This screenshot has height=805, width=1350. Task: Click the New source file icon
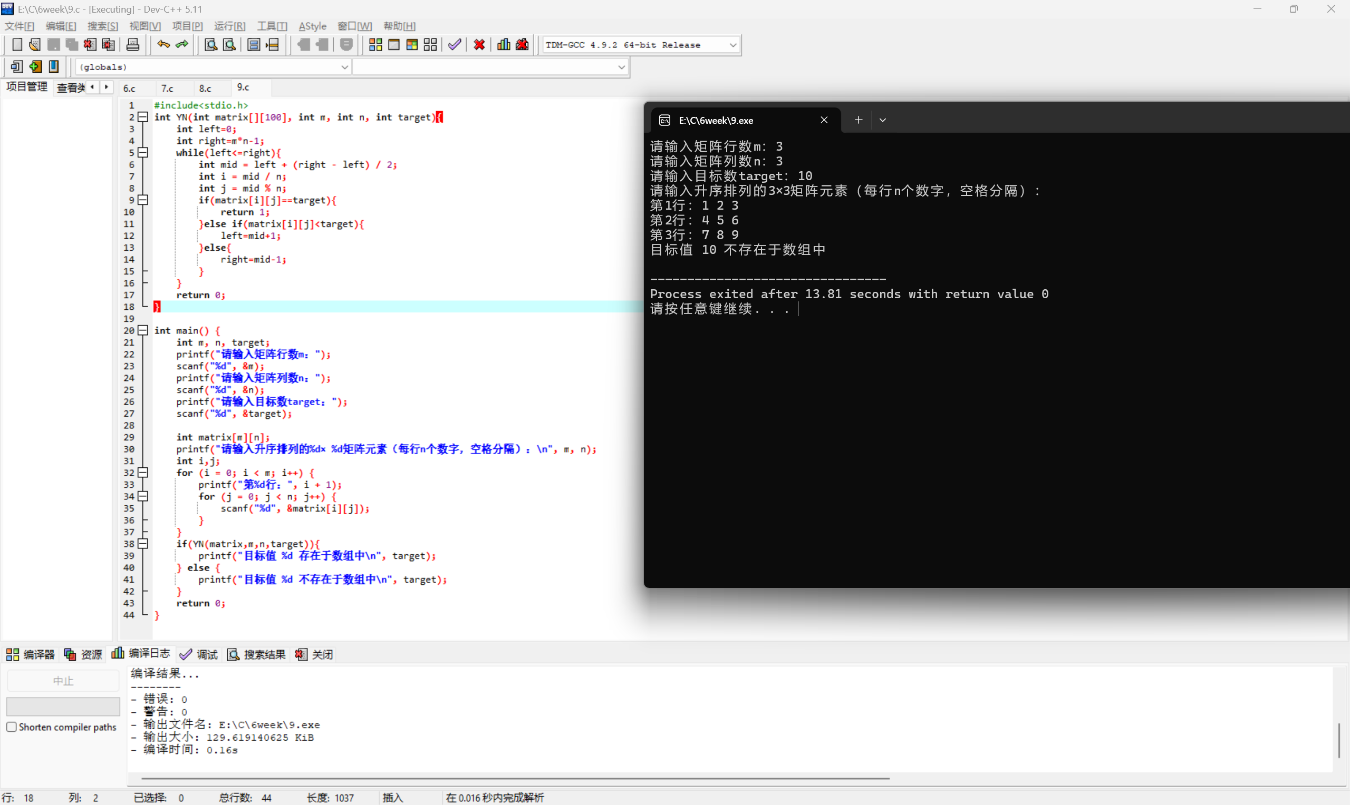pyautogui.click(x=17, y=44)
